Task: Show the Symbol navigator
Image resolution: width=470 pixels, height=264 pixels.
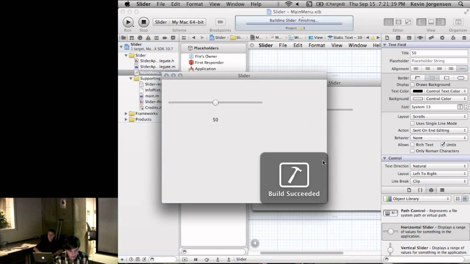Action: point(131,38)
